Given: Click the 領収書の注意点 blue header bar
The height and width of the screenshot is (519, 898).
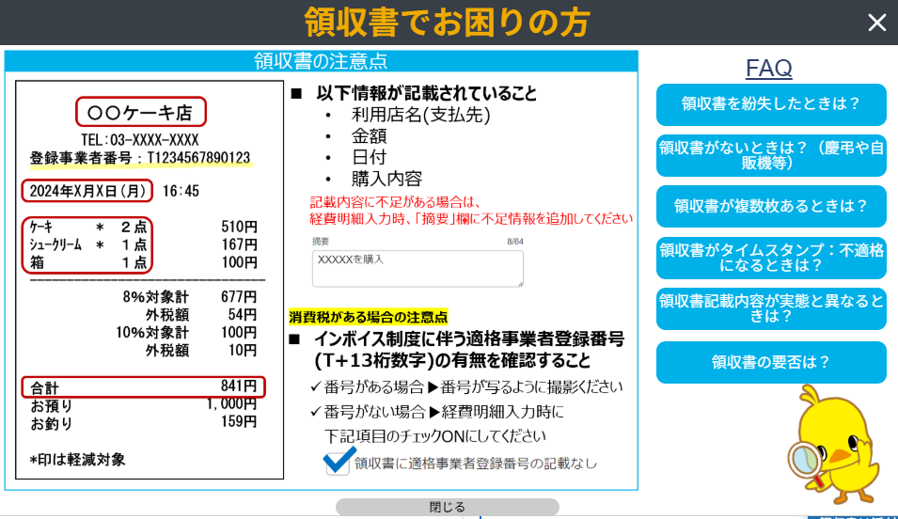Looking at the screenshot, I should point(321,61).
